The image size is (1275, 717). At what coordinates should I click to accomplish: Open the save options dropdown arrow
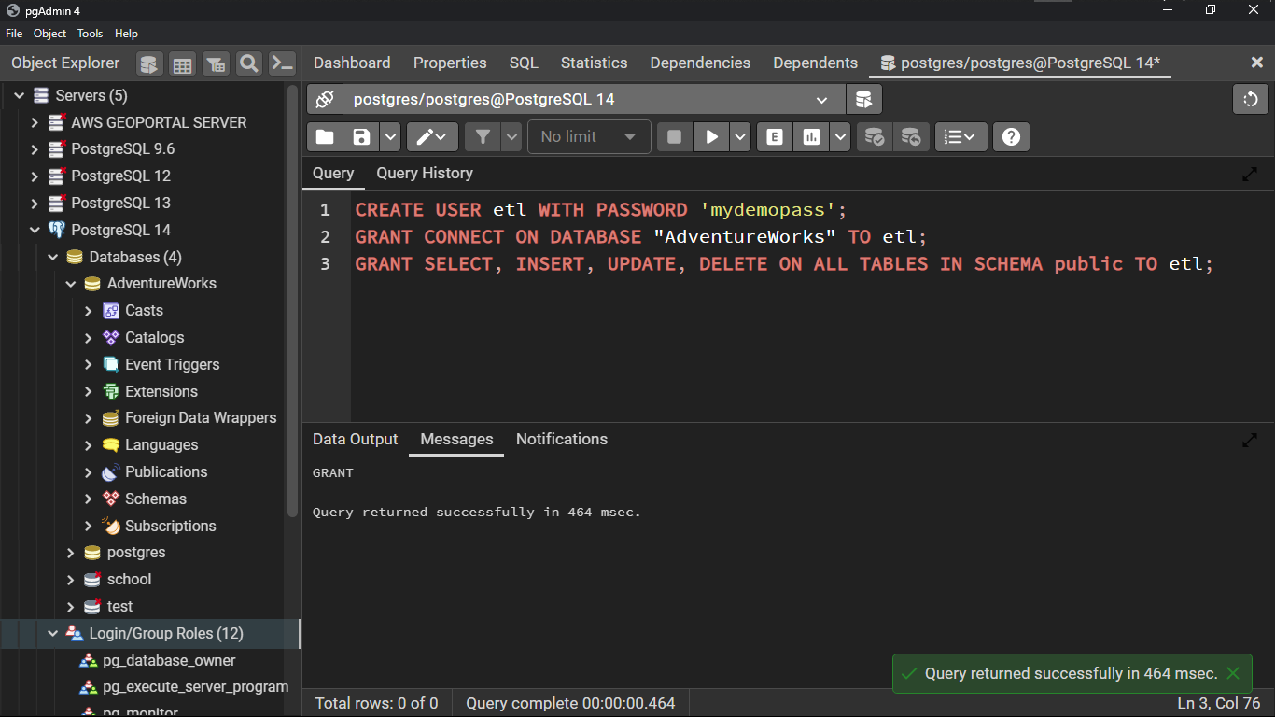click(x=390, y=137)
